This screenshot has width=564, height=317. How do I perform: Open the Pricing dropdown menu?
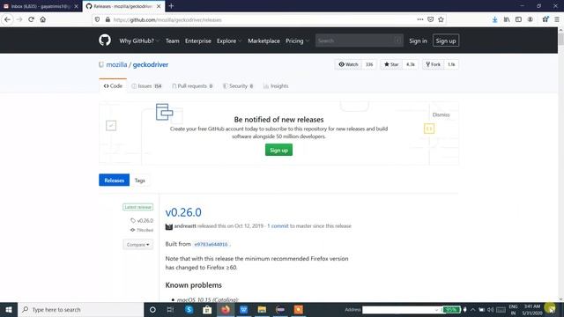(x=297, y=41)
